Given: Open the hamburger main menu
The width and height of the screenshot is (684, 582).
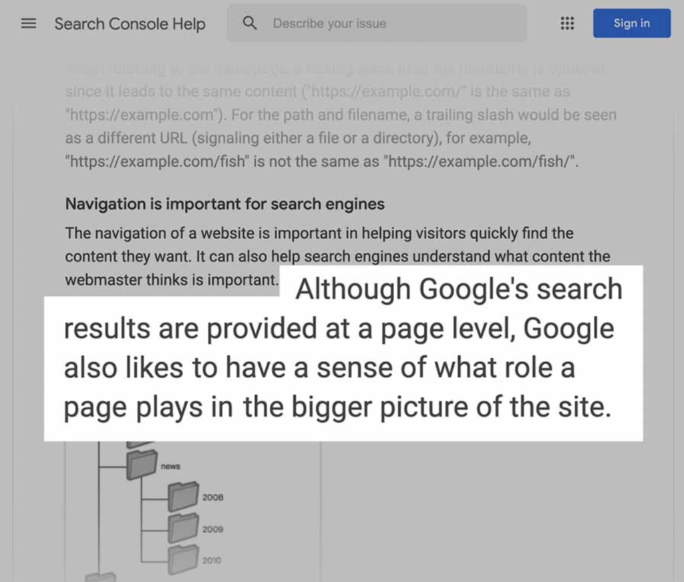Looking at the screenshot, I should point(29,23).
